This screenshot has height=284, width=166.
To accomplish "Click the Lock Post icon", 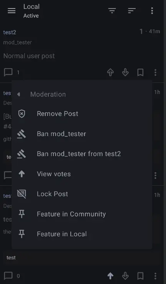I will tap(22, 194).
